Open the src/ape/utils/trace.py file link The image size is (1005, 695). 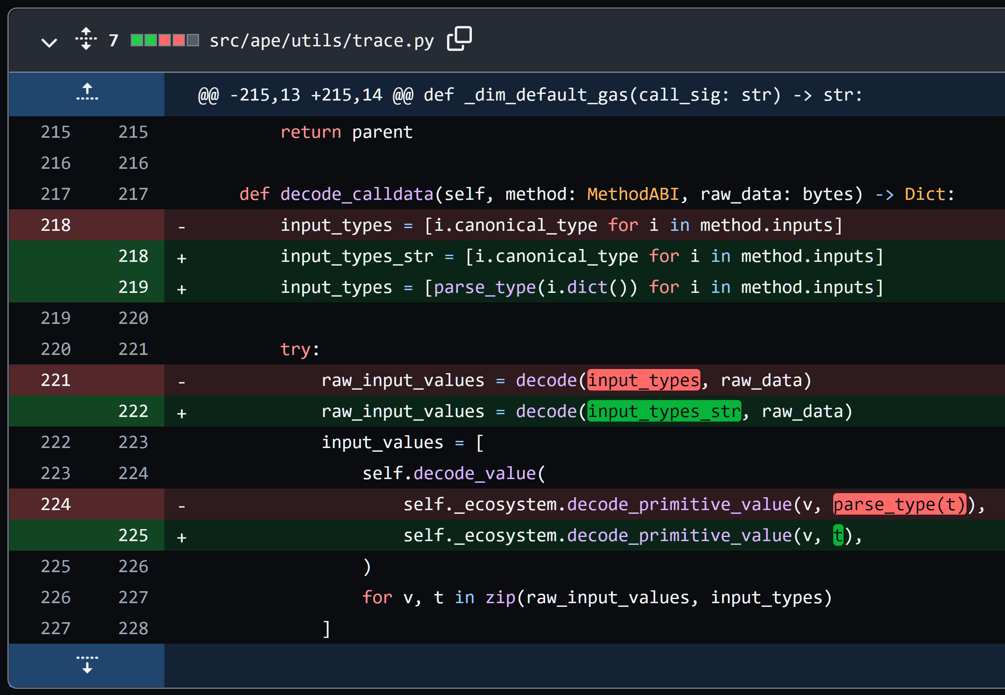(x=321, y=41)
